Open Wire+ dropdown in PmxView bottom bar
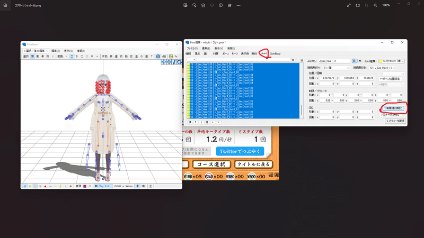This screenshot has width=424, height=238. click(129, 186)
